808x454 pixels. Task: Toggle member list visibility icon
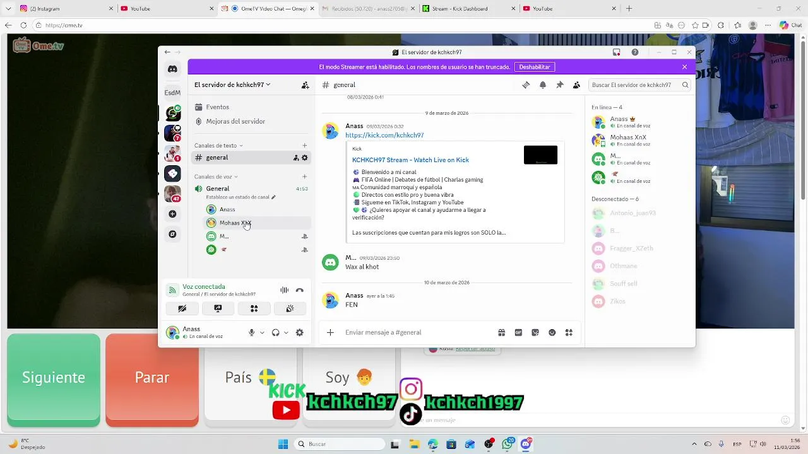[576, 85]
